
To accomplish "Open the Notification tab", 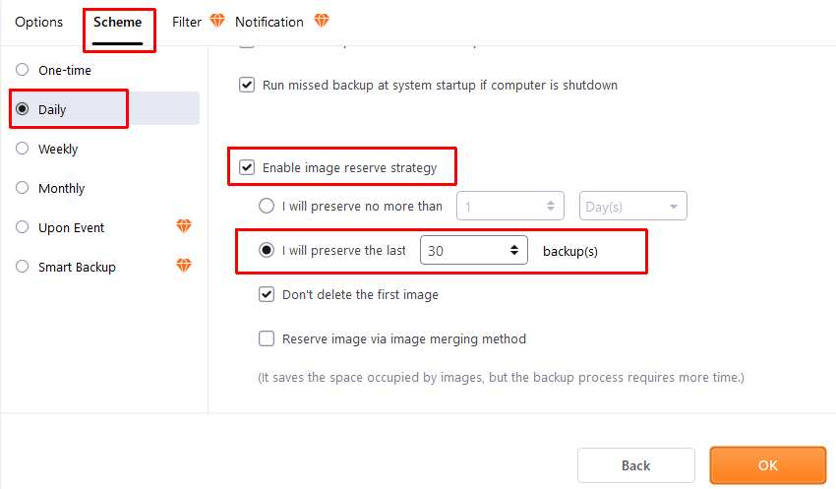I will (269, 22).
